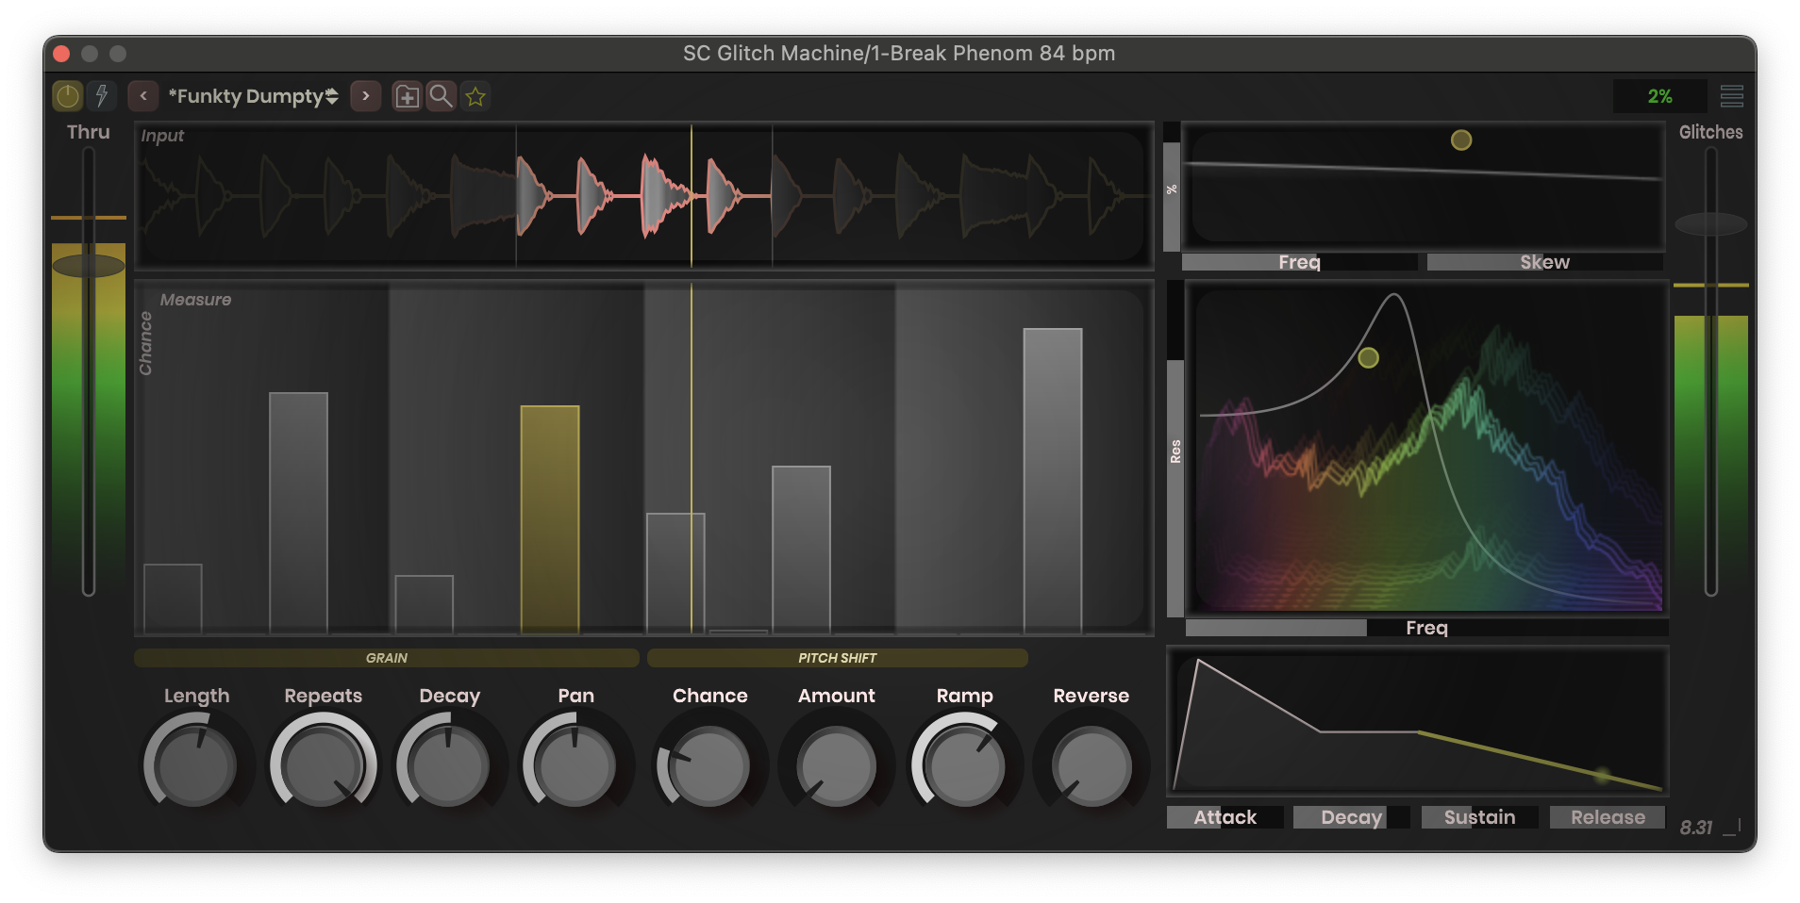Viewport: 1800px width, 903px height.
Task: Go to the next preset
Action: 365,96
